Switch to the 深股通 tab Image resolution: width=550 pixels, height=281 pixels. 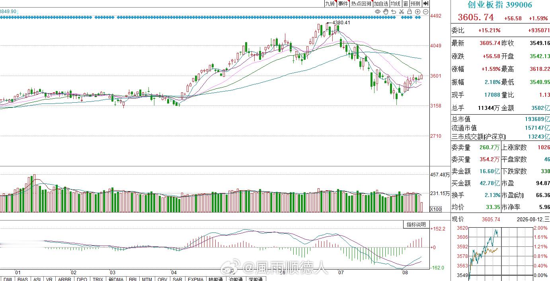pos(255,279)
